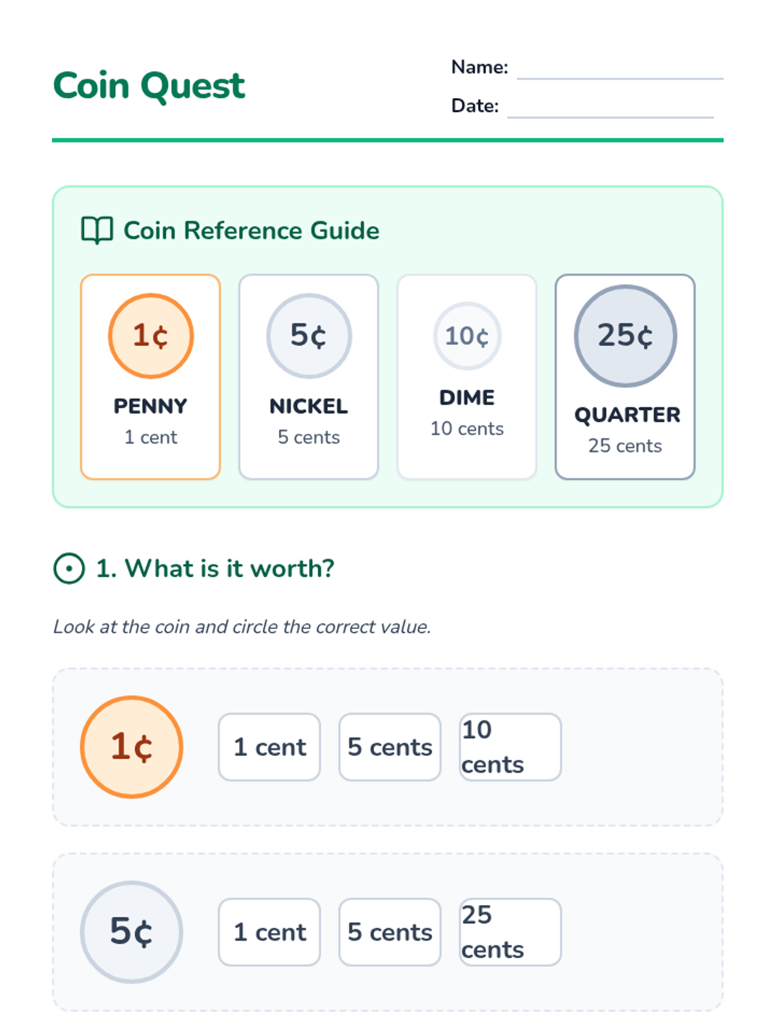Pick "1 cent" for the nickel question
Screen dimensions: 775x1033
click(x=269, y=932)
